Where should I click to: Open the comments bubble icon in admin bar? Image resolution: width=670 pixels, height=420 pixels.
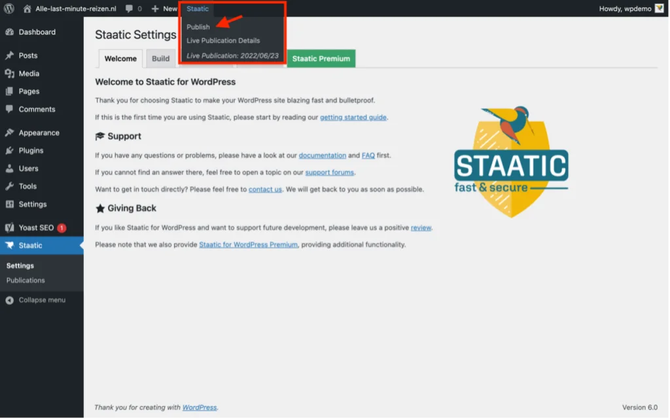pyautogui.click(x=129, y=8)
